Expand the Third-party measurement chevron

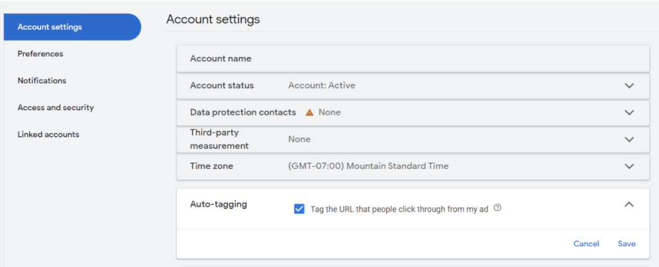(629, 139)
